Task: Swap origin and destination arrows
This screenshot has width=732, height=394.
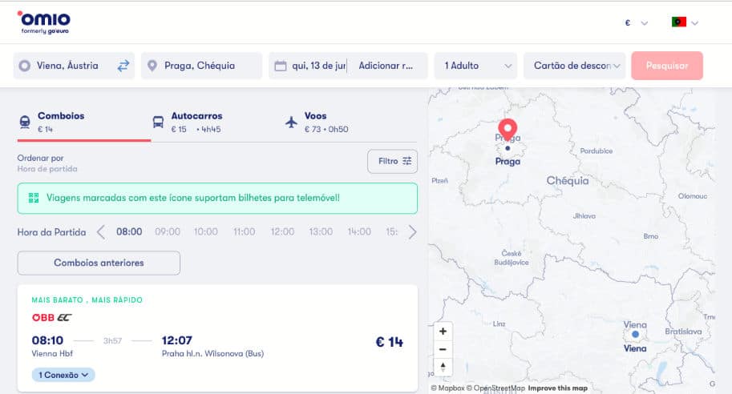Action: (x=123, y=66)
